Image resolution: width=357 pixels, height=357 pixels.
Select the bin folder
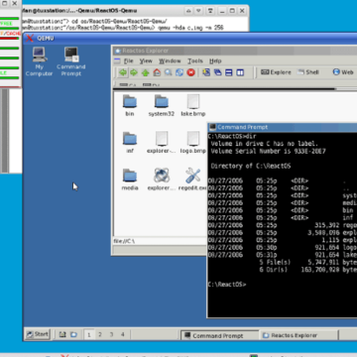coord(130,105)
